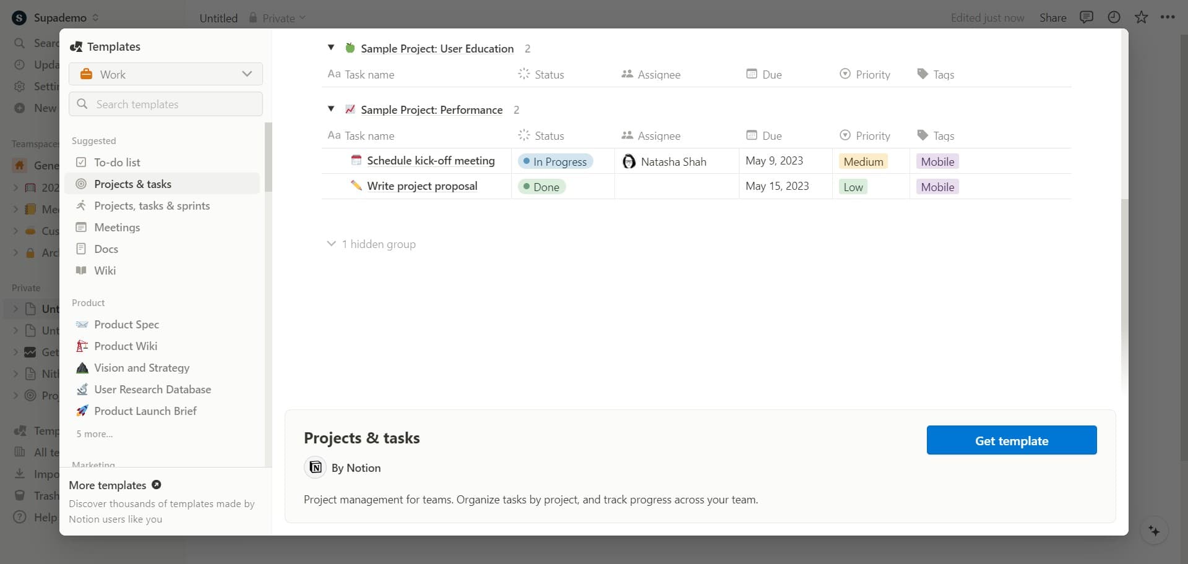Click Natasha Shah's avatar icon
This screenshot has height=564, width=1188.
tap(629, 161)
